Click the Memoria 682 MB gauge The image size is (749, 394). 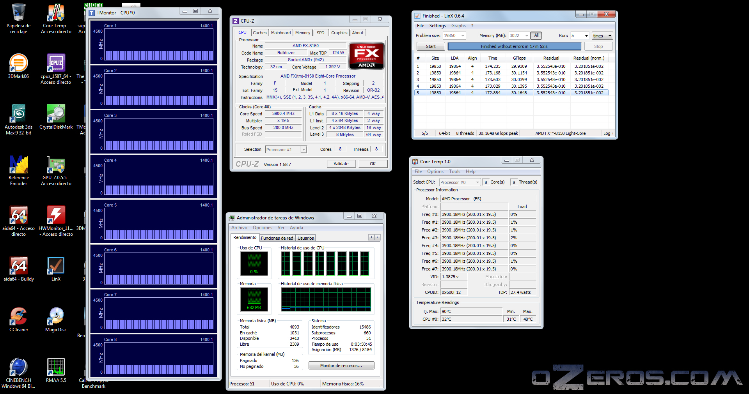(254, 299)
